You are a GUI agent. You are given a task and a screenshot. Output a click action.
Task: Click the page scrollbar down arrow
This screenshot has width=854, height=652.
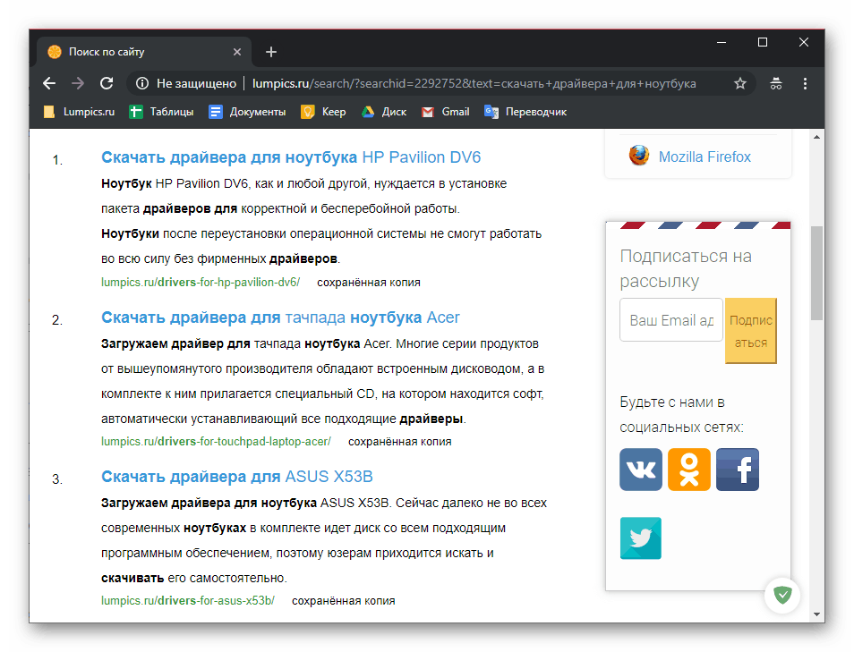point(816,614)
